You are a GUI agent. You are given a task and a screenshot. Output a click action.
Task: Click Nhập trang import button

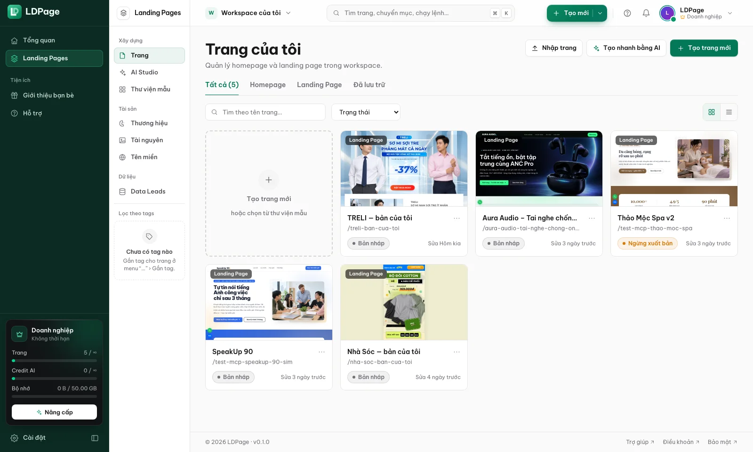coord(554,48)
